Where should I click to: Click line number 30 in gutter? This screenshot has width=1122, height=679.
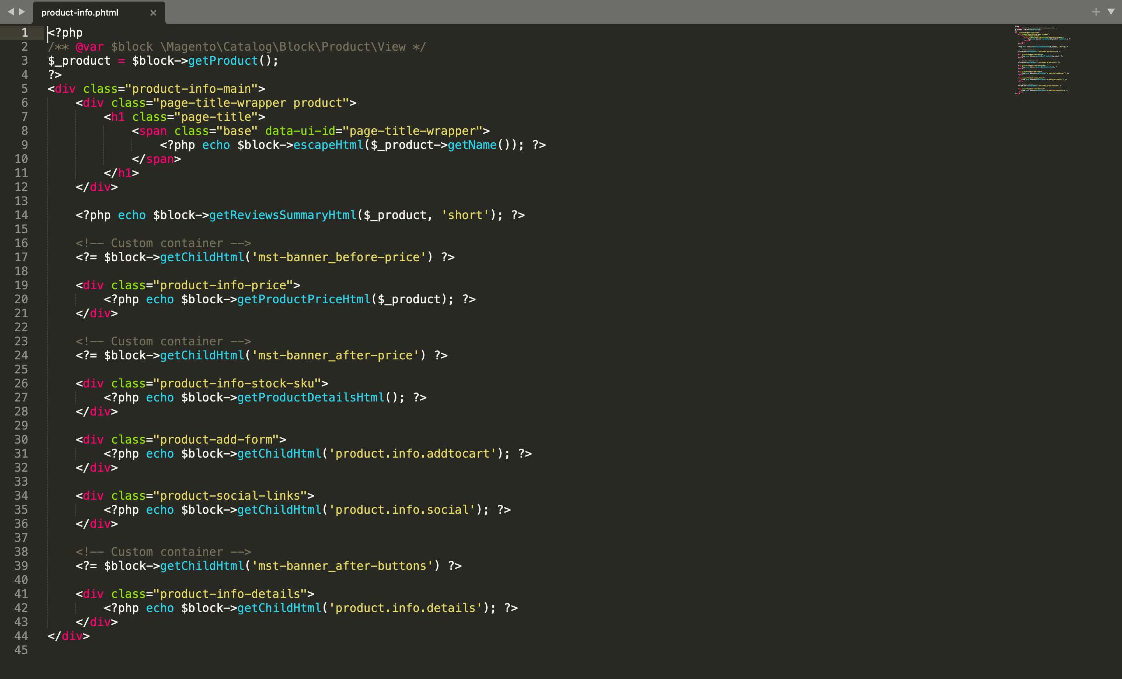click(21, 439)
